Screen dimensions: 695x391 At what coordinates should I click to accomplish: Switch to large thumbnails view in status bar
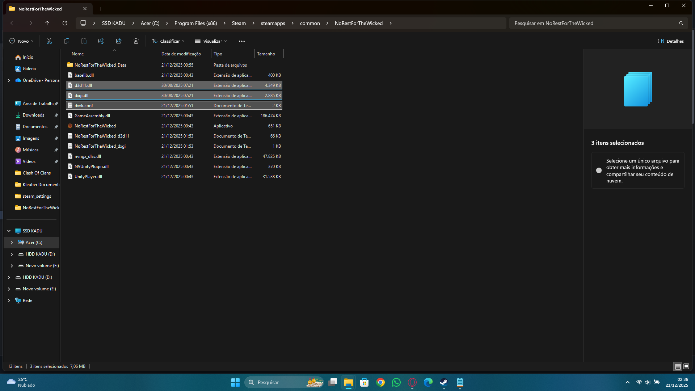[x=686, y=366]
